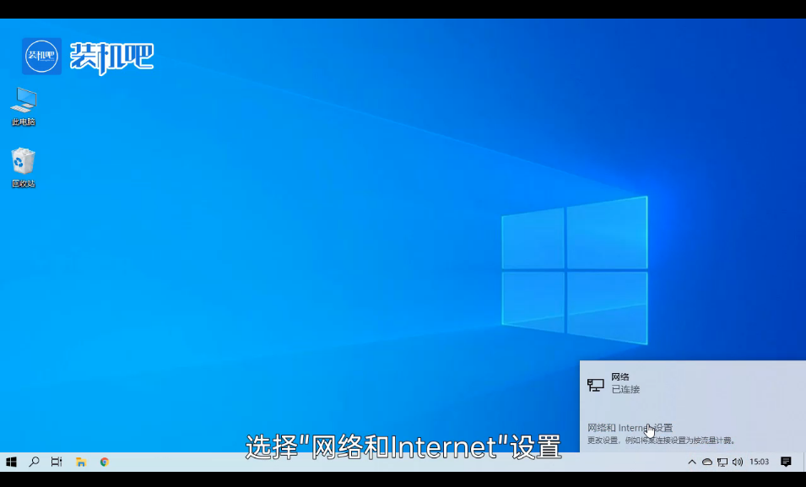
Task: Open Task View from the taskbar
Action: [57, 462]
